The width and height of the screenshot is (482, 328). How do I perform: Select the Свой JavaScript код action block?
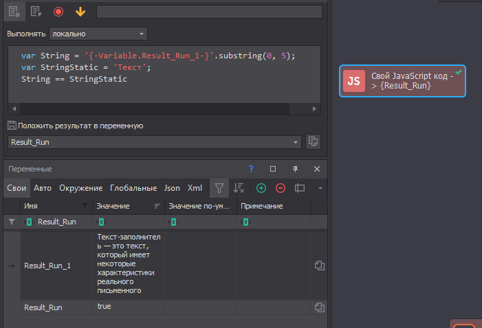click(x=404, y=81)
